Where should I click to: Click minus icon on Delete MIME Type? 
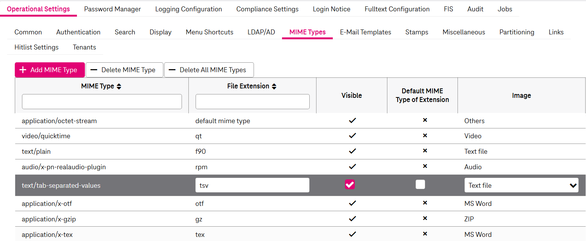pyautogui.click(x=94, y=70)
